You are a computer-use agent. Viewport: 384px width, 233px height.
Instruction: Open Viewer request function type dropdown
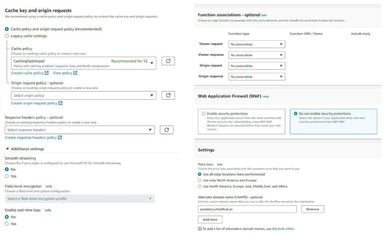tap(256, 44)
